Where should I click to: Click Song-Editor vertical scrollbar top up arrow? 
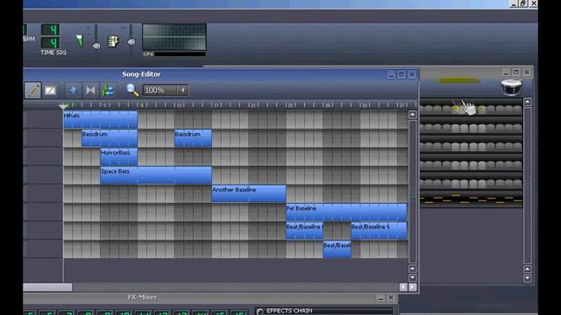pyautogui.click(x=413, y=115)
